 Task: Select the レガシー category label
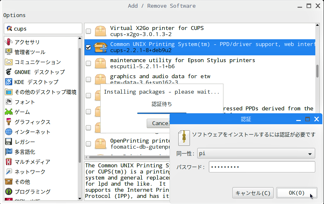point(25,142)
